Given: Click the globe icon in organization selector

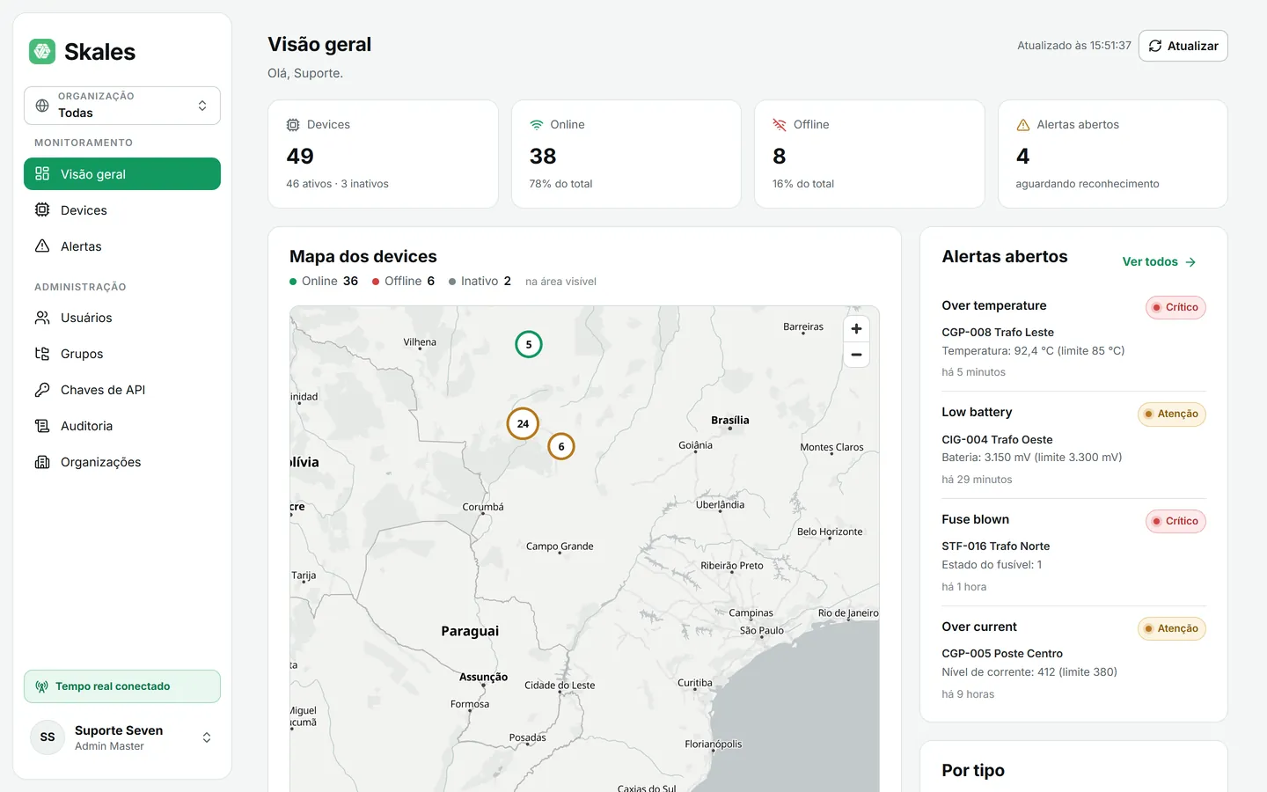Looking at the screenshot, I should [x=42, y=106].
